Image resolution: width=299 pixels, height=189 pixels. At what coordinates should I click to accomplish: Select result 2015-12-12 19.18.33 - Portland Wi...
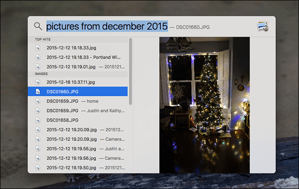[x=78, y=57]
